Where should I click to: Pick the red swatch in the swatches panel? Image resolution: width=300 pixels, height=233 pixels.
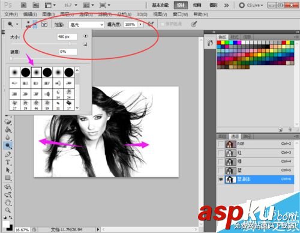[x=219, y=43]
